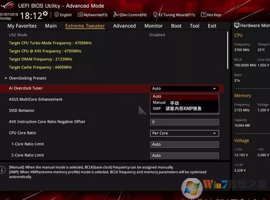This screenshot has width=270, height=200.
Task: Select the Exit menu tab
Action: 212,26
